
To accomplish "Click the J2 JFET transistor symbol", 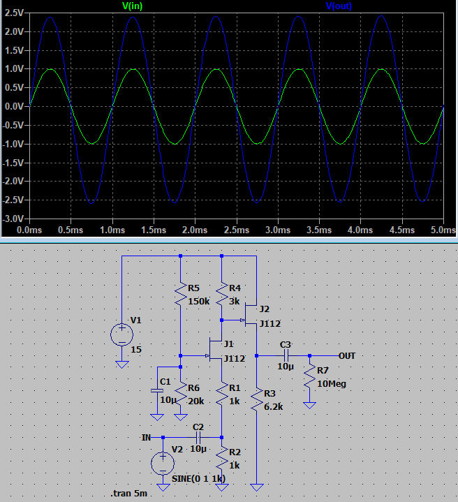I will click(x=252, y=318).
